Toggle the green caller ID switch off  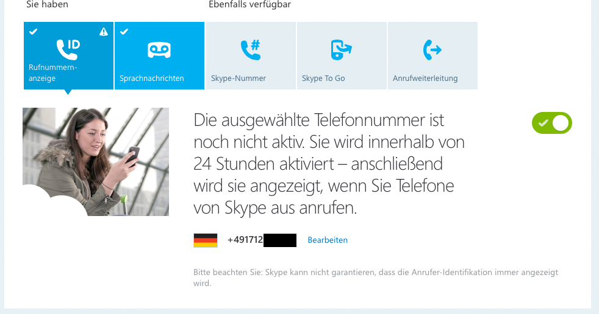point(551,123)
